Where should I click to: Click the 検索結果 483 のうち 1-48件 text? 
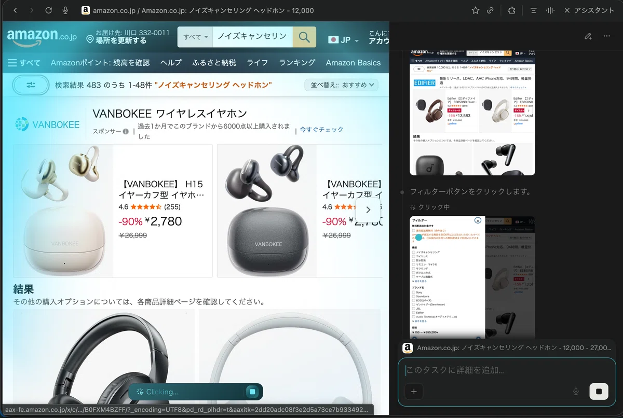[x=104, y=85]
